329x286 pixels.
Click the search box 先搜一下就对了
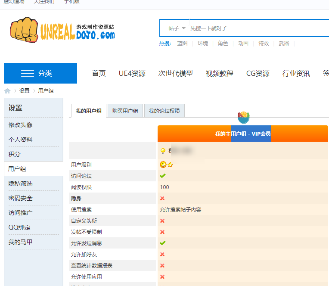(259, 28)
